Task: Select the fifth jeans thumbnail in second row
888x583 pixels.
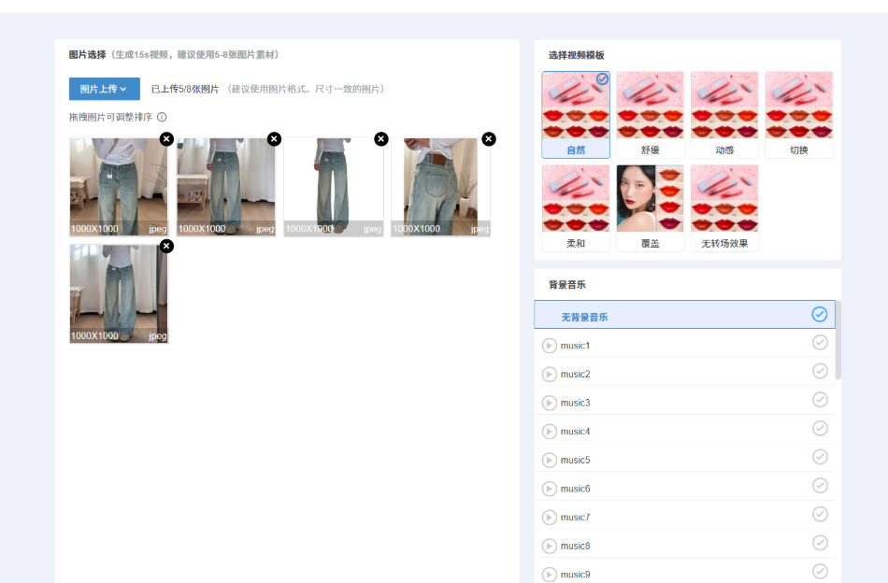Action: (119, 293)
